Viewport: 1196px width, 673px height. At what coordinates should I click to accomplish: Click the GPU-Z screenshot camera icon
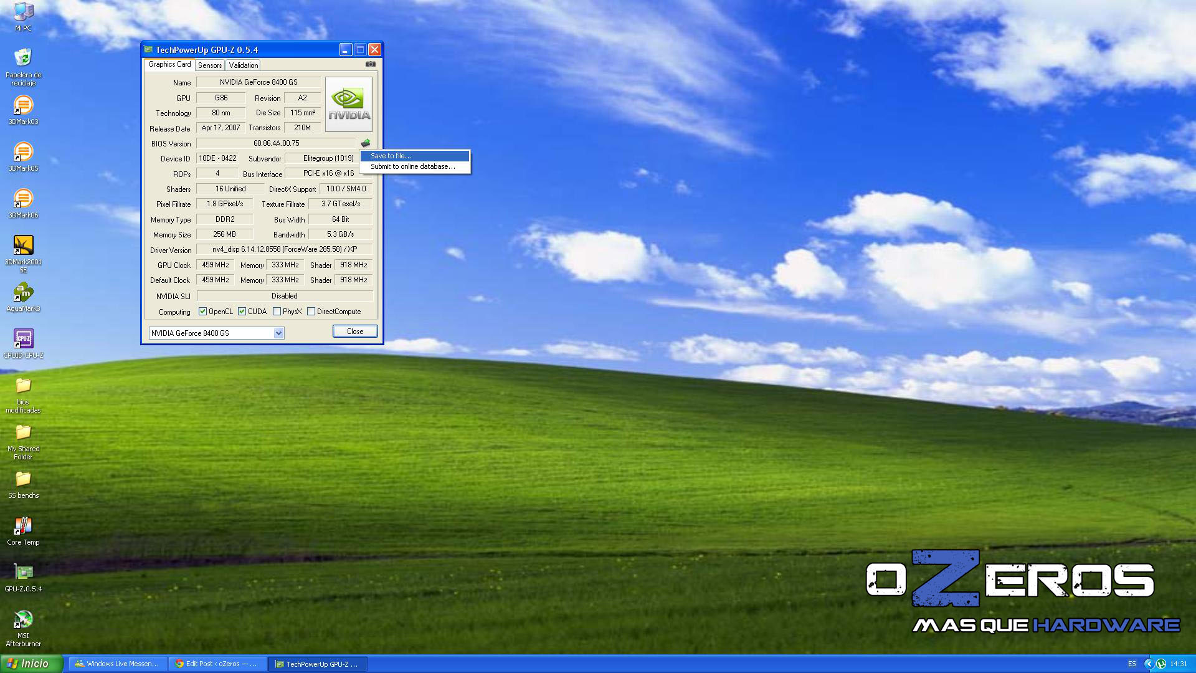coord(371,64)
